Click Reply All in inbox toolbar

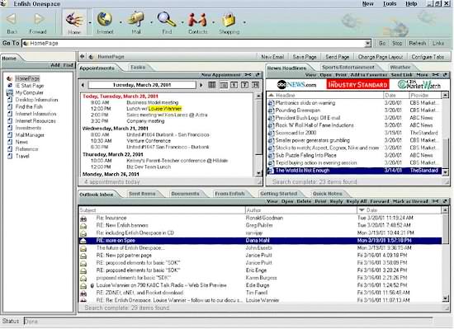[x=357, y=201]
